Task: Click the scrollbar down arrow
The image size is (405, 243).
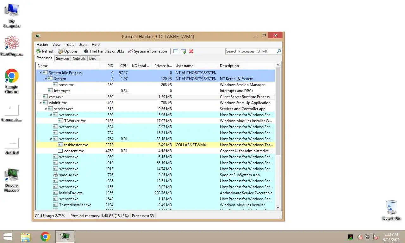Action: (278, 208)
